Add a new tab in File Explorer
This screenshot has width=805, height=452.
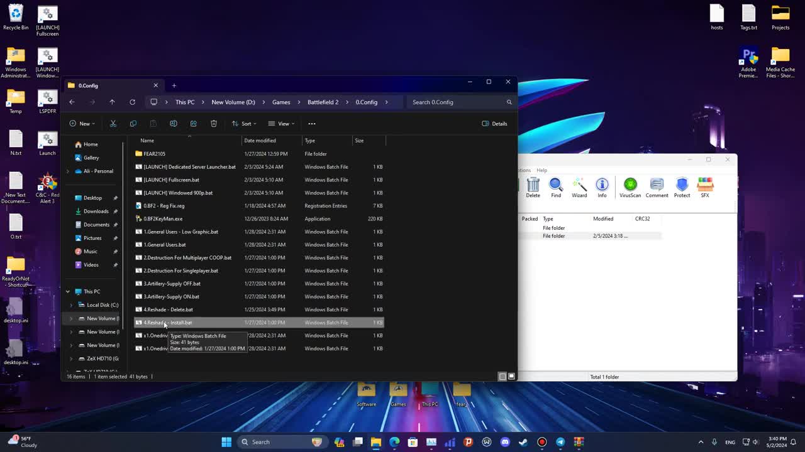click(x=174, y=85)
